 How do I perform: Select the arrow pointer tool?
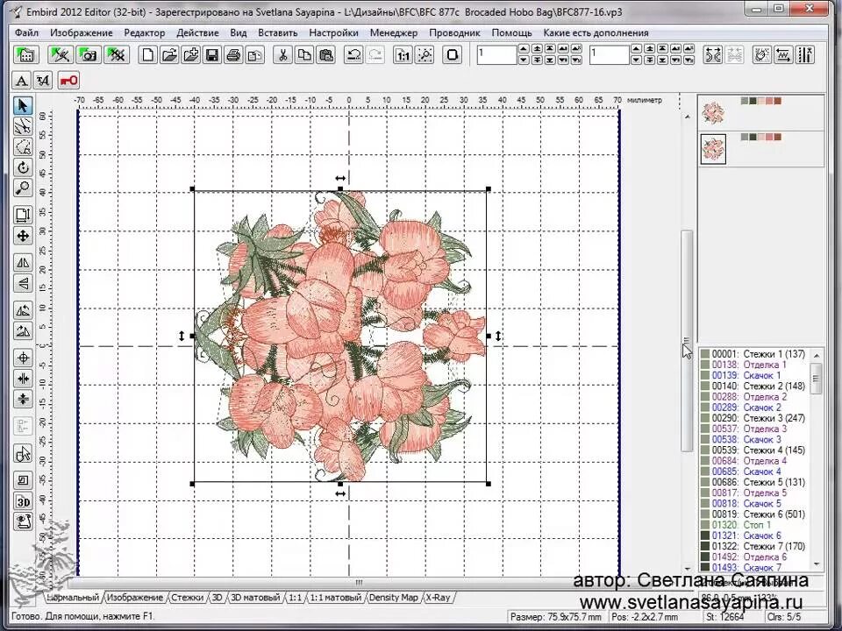[x=23, y=105]
